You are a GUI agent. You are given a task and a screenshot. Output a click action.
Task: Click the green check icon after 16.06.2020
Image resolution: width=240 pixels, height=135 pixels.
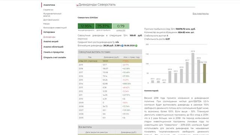click(136, 46)
